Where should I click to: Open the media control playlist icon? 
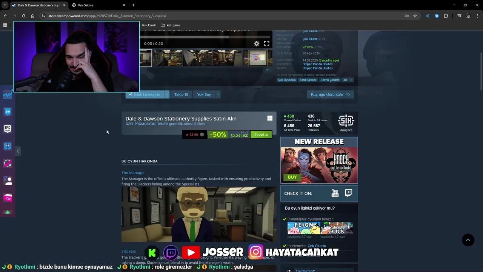[459, 16]
